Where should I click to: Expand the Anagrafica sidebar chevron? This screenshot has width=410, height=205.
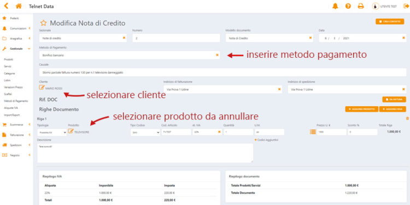point(30,38)
